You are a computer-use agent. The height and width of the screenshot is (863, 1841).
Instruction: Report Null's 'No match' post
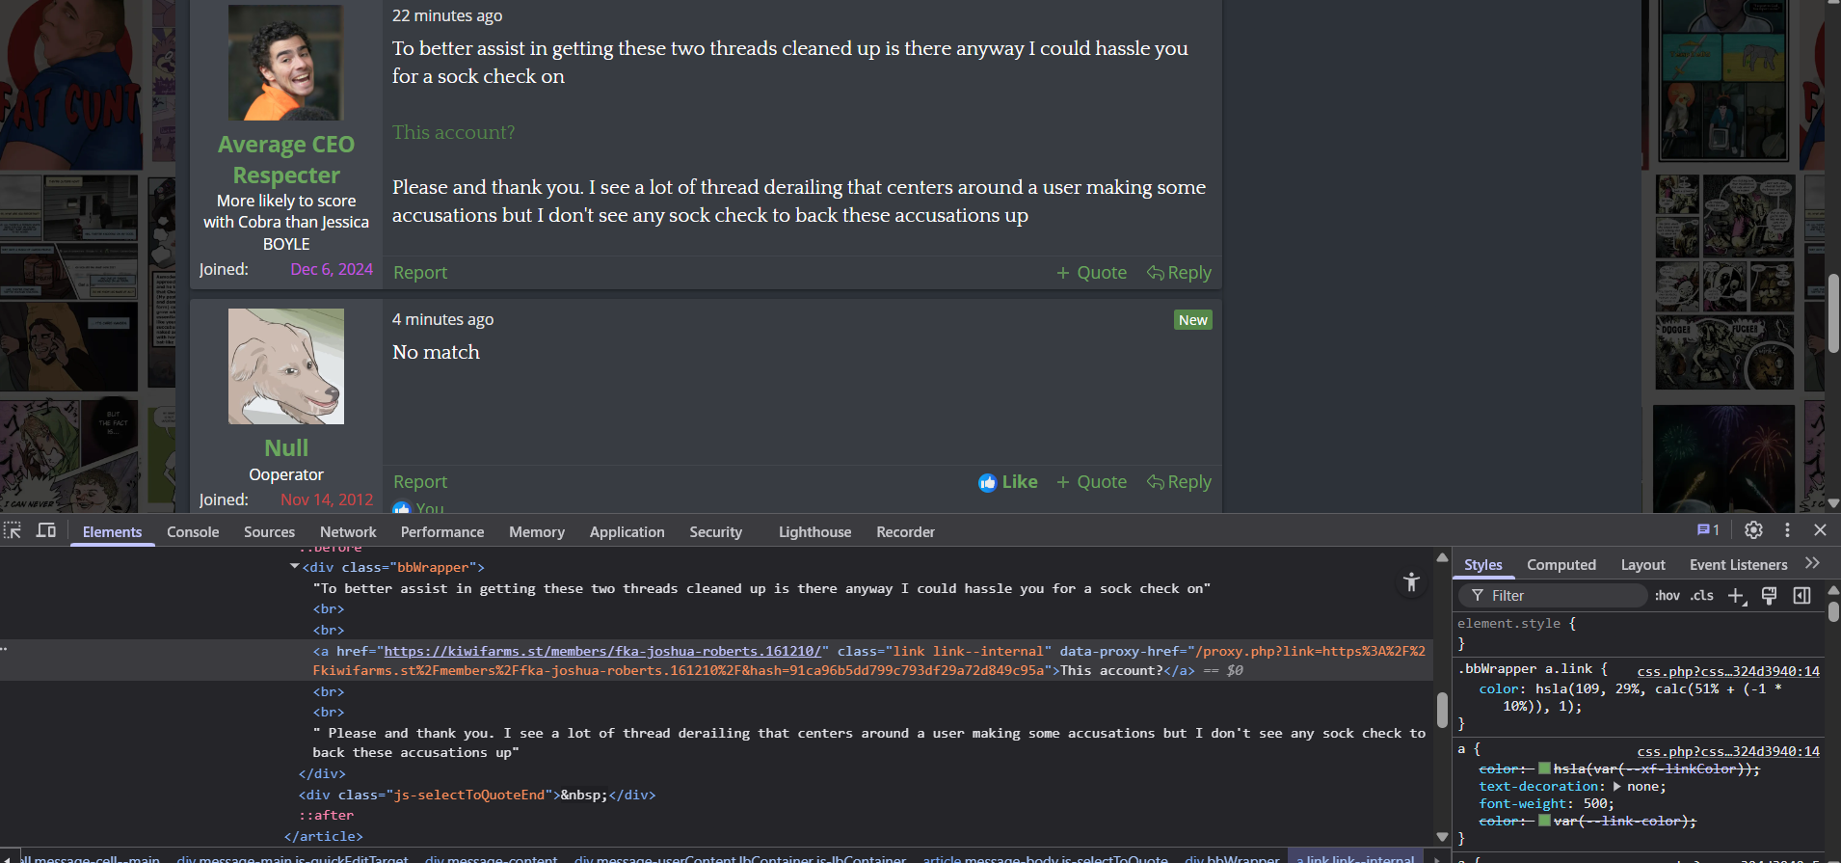tap(420, 482)
